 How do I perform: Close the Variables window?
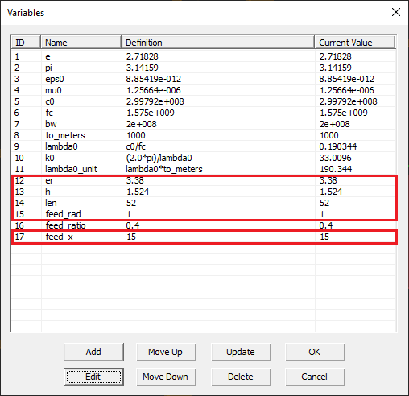[x=396, y=12]
